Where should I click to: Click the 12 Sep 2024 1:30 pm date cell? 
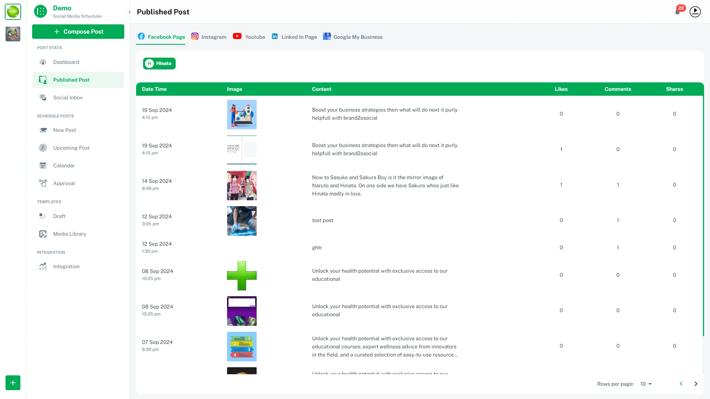click(157, 247)
